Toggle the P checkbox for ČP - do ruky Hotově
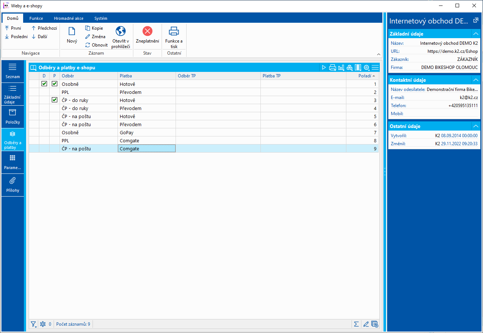Image resolution: width=483 pixels, height=333 pixels. [55, 100]
